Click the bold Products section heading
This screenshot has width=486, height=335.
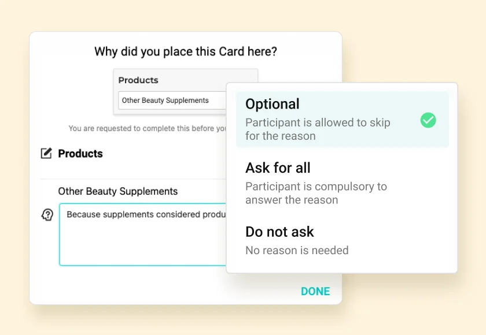click(x=80, y=154)
